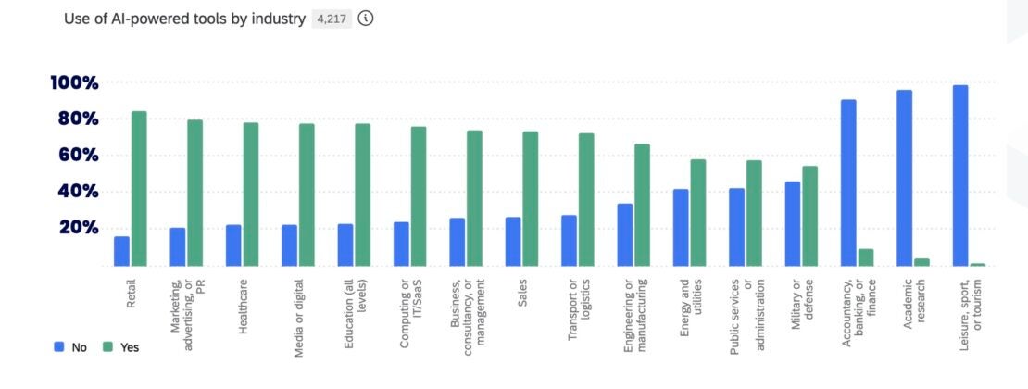Image resolution: width=1028 pixels, height=389 pixels.
Task: Select the green Engineering or manufacturing bar
Action: click(x=642, y=205)
